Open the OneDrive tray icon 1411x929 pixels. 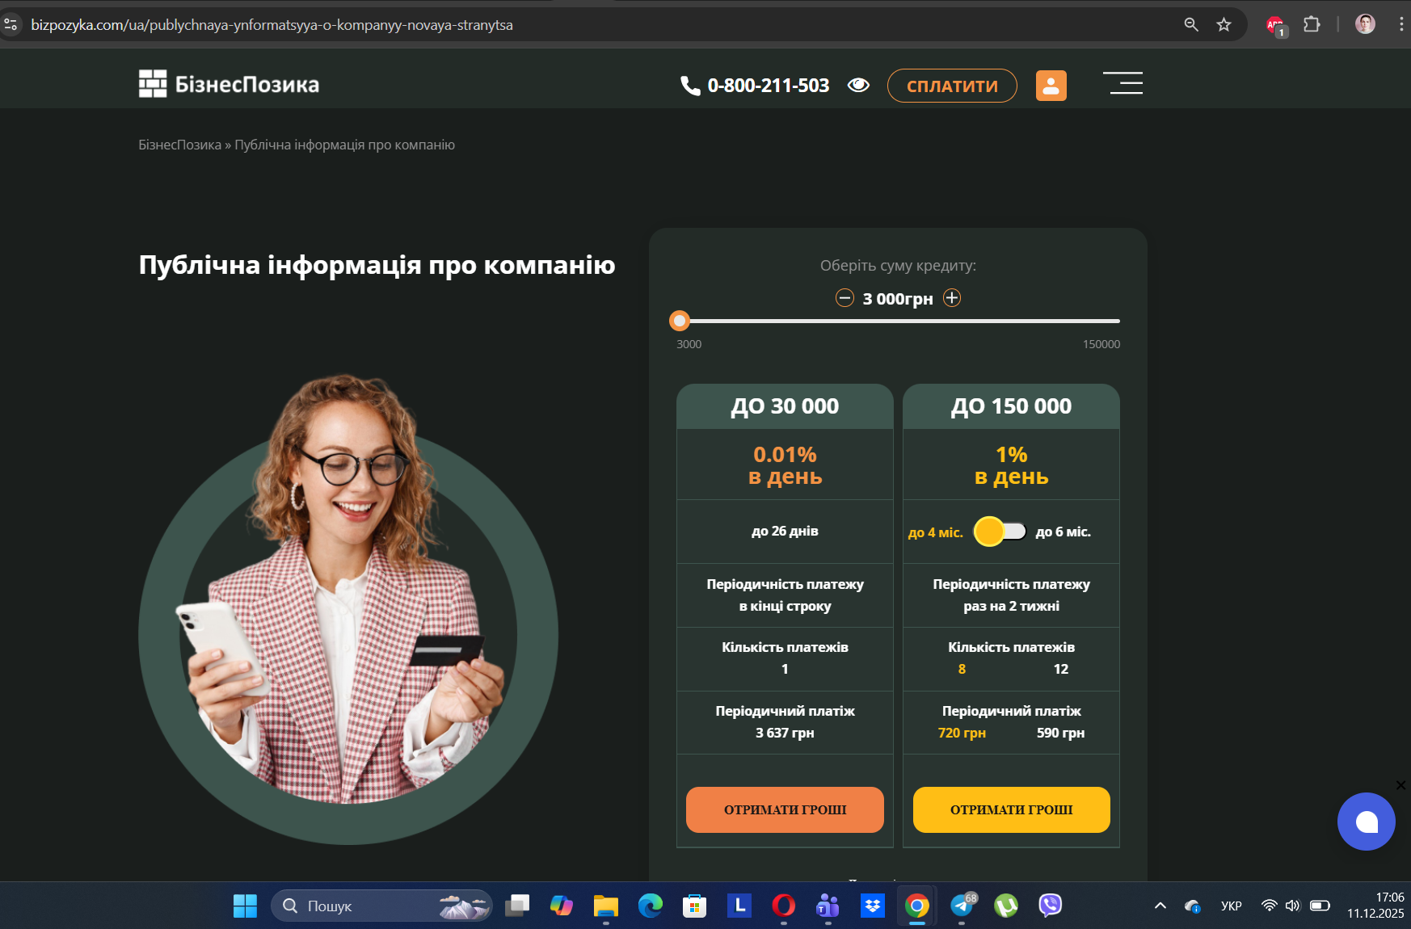1193,906
